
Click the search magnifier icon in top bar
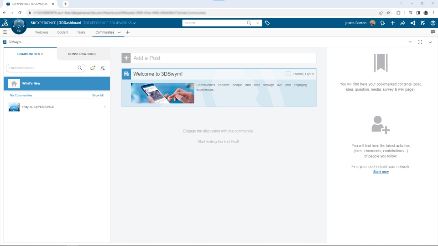(x=249, y=23)
